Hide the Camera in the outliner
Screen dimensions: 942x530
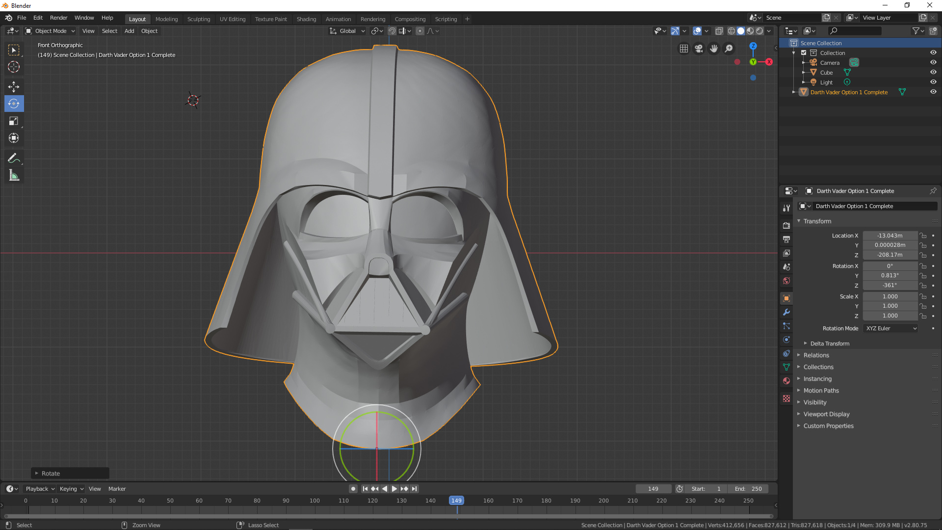click(933, 62)
